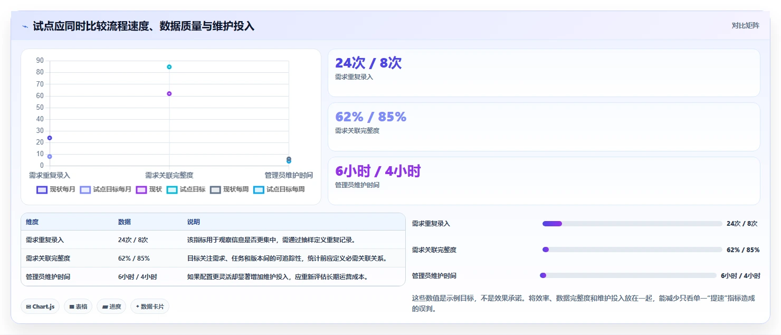
Task: Click the 进度 chip
Action: (111, 307)
